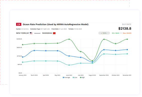Click the Max: $3499 value
Viewport: 142px width, 97px height.
click(127, 33)
